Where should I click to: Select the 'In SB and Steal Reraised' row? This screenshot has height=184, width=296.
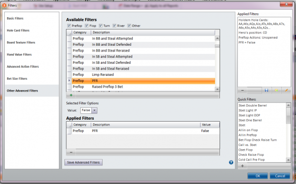click(143, 69)
